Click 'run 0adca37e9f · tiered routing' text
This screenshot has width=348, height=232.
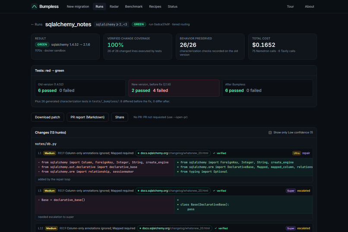click(x=169, y=25)
